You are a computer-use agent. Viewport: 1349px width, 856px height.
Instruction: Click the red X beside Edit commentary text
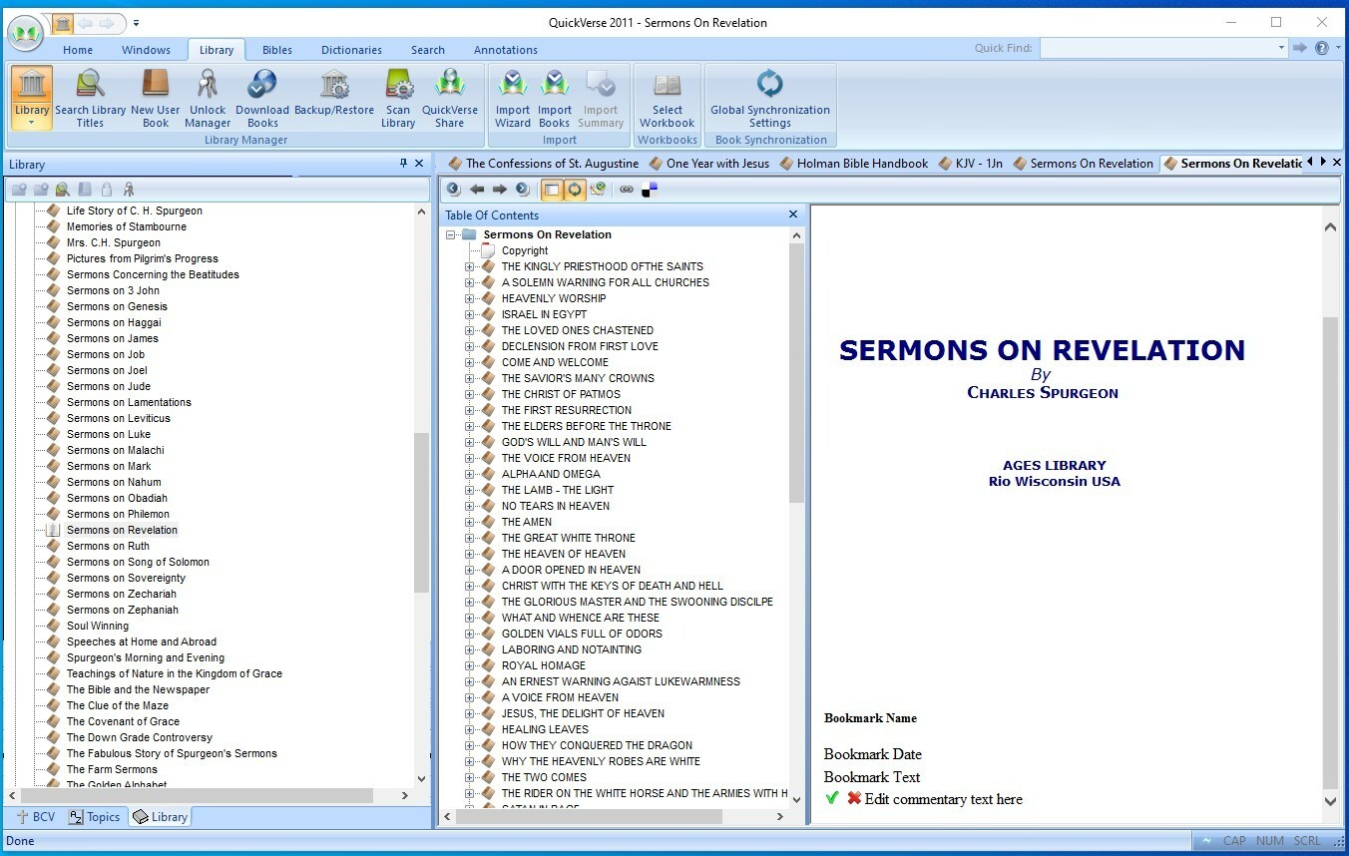tap(854, 798)
